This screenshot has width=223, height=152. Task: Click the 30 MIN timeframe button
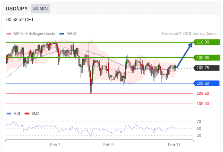(41, 9)
